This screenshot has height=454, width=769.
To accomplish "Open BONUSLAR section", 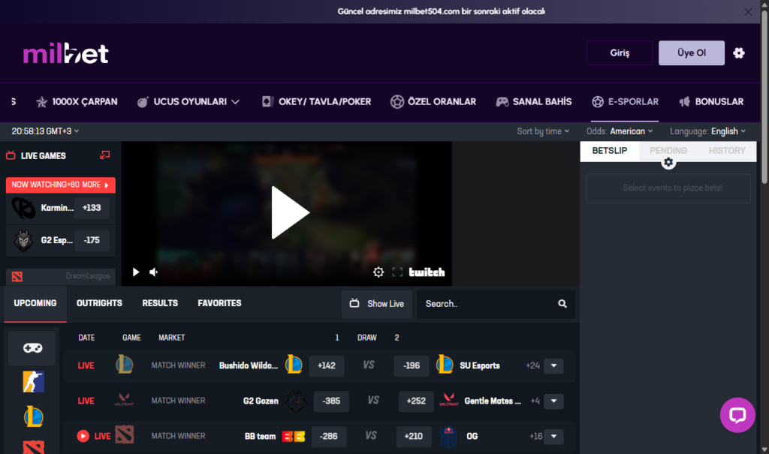I will [x=711, y=102].
